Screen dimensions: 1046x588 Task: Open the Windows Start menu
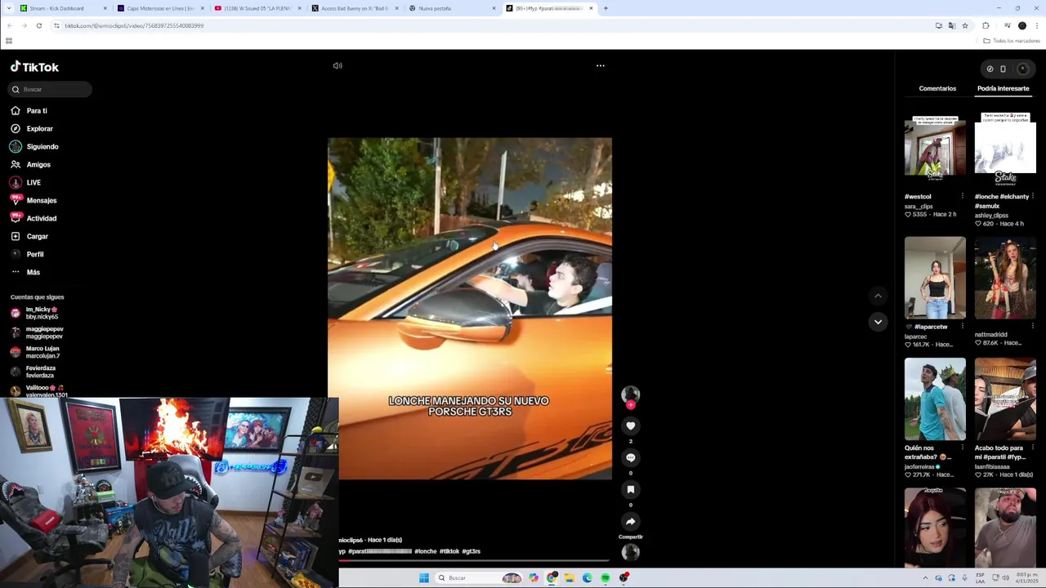[x=423, y=578]
